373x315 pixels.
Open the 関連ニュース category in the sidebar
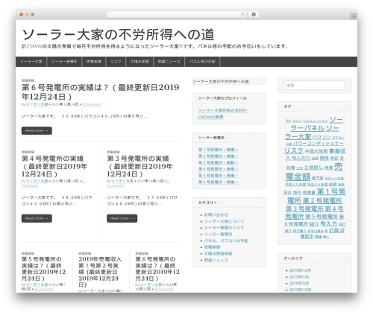pos(216,260)
